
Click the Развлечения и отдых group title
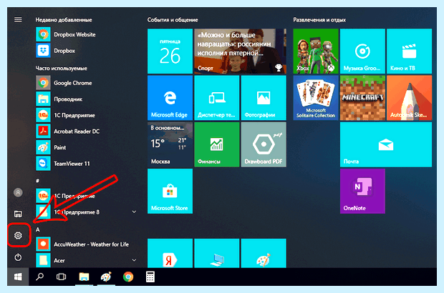pyautogui.click(x=319, y=20)
